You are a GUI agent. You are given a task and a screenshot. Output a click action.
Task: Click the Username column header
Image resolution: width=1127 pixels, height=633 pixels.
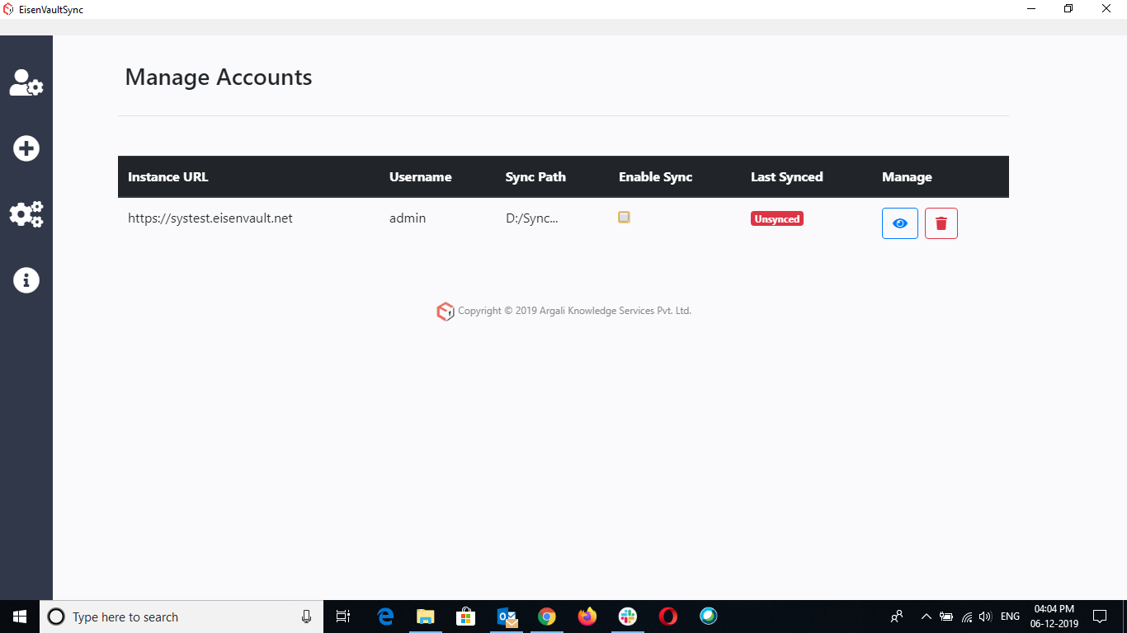pos(421,177)
